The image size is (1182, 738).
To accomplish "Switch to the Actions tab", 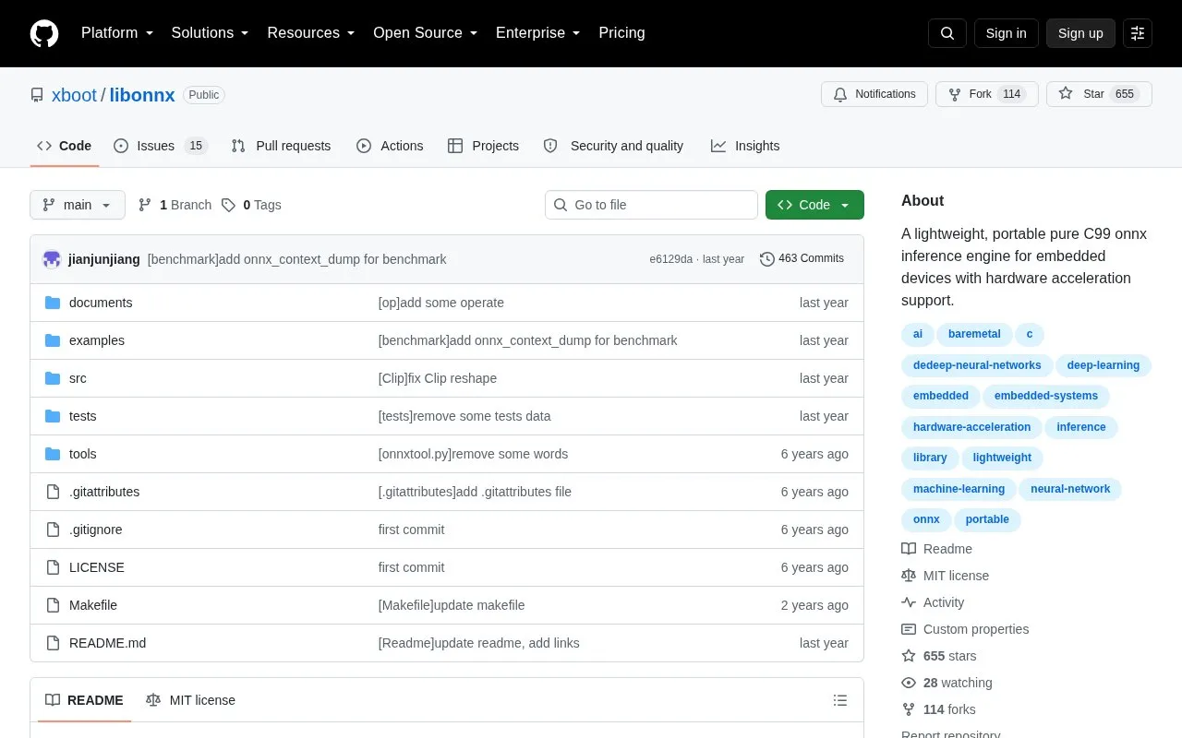I will point(390,146).
